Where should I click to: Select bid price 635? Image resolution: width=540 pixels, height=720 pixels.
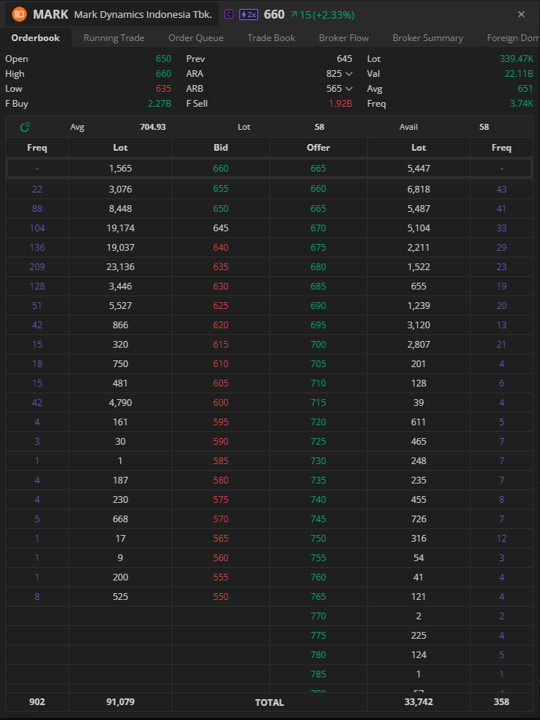coord(221,267)
